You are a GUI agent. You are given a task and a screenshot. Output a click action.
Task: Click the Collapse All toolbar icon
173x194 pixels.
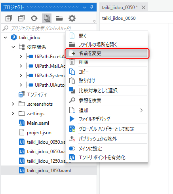point(21,18)
